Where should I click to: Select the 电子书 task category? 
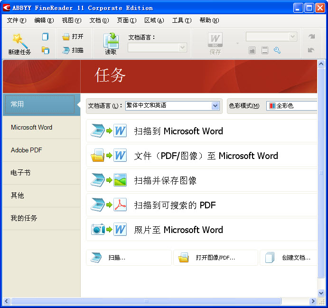coord(41,173)
